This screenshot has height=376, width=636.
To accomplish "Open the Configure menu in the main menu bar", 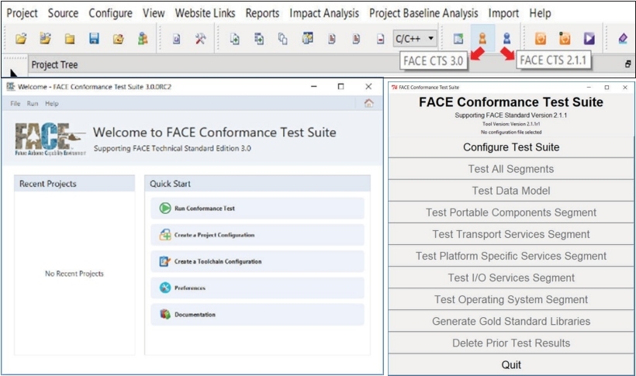I will 110,13.
